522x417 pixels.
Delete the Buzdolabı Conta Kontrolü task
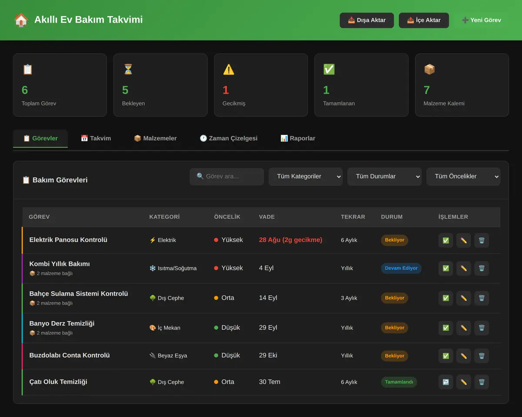482,356
